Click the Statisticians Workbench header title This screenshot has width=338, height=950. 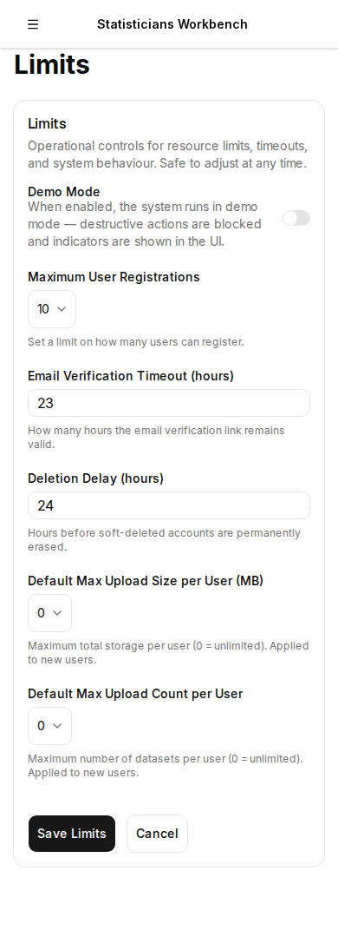[x=172, y=24]
